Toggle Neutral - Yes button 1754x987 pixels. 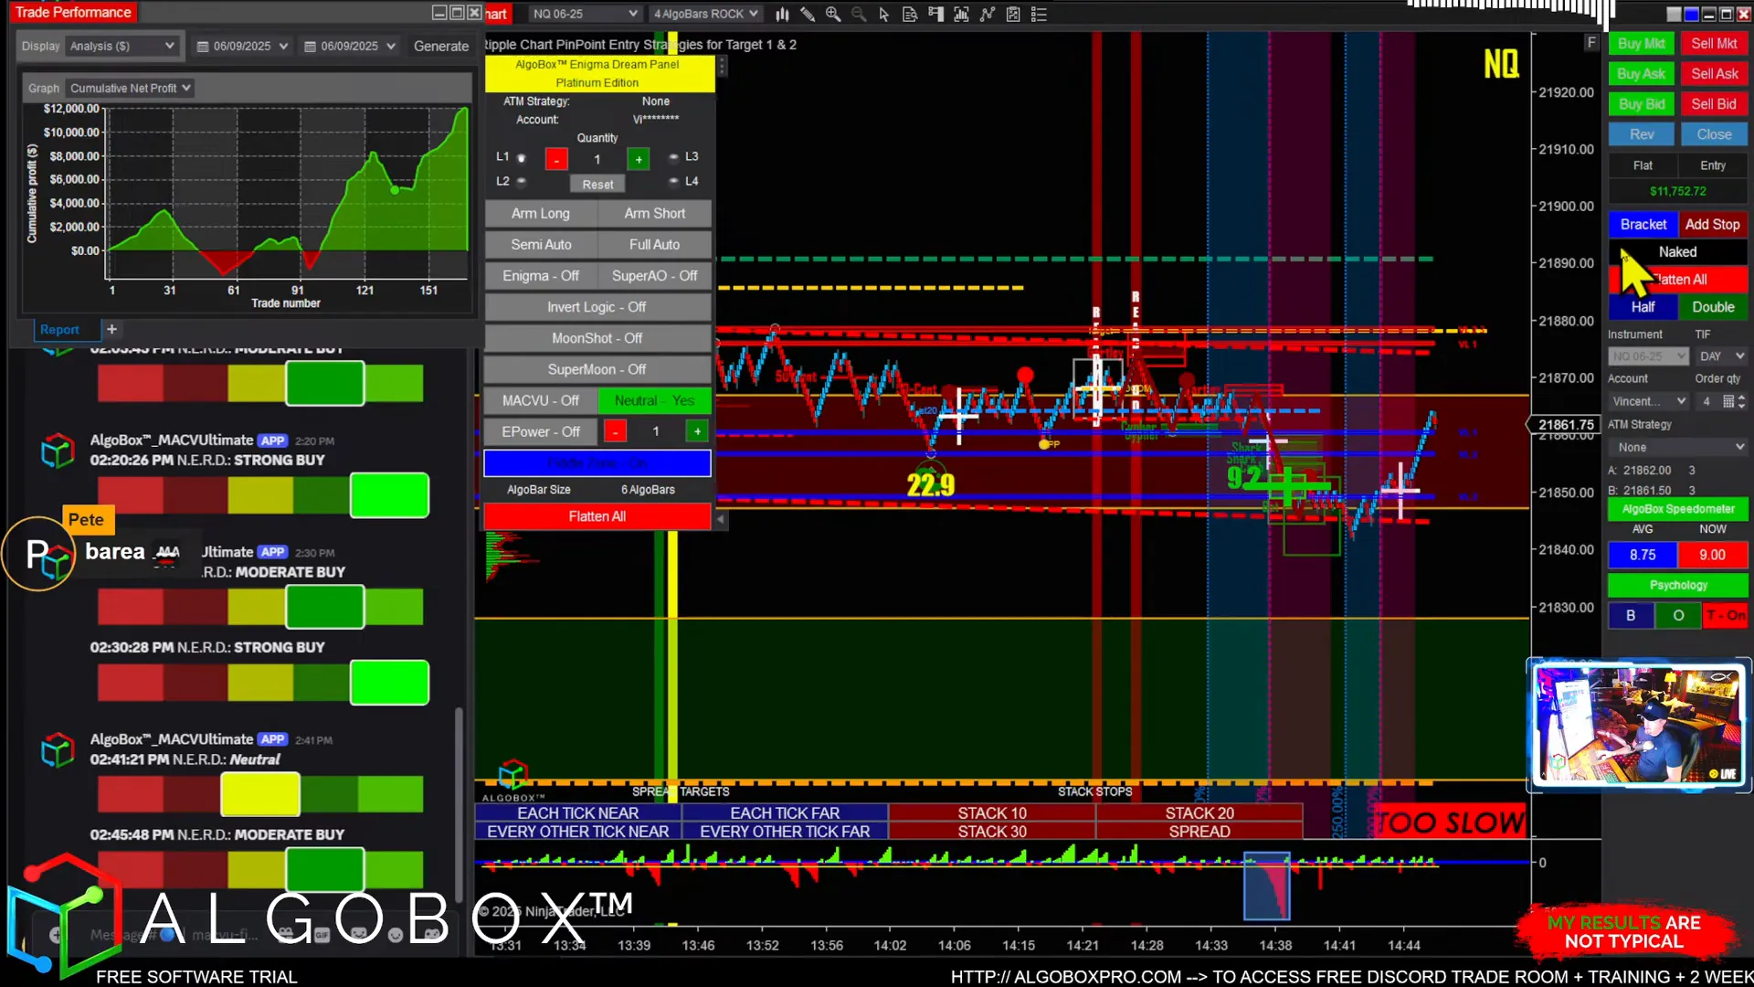coord(654,400)
